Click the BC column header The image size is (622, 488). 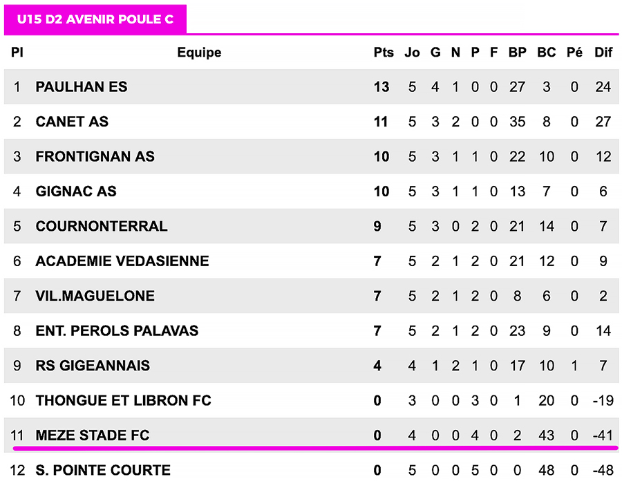pyautogui.click(x=546, y=53)
